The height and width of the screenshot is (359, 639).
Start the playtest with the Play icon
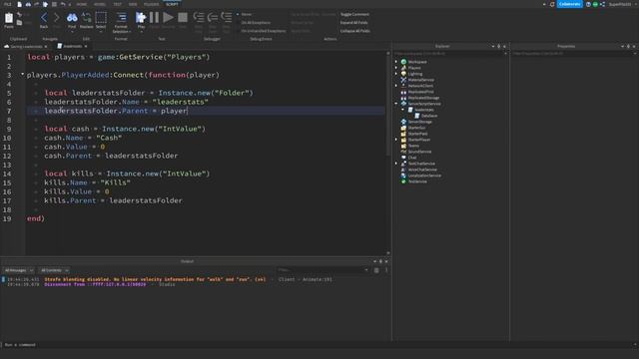(141, 18)
